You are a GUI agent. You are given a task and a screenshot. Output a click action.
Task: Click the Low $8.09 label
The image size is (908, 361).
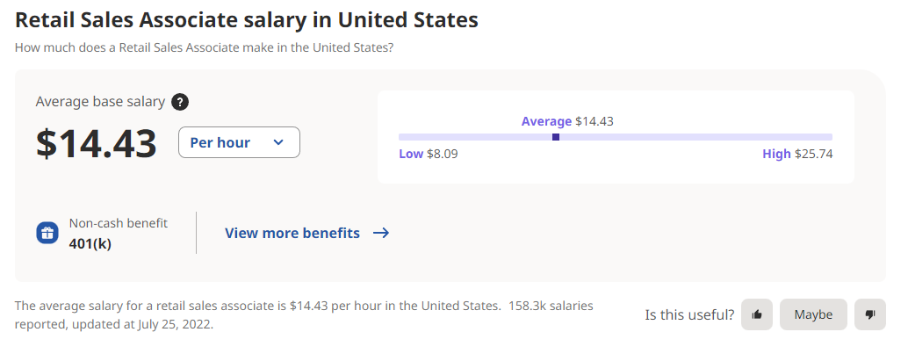[x=428, y=154]
